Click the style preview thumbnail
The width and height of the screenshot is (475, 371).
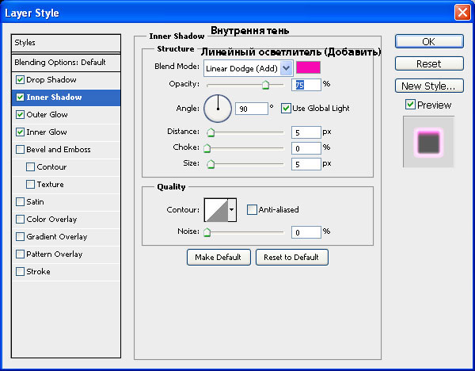point(428,142)
